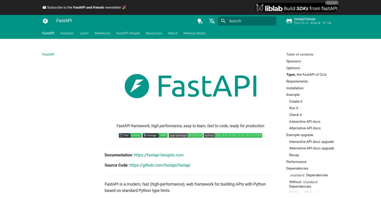The image size is (381, 198).
Task: Open the fastapi.tiangolo.com documentation link
Action: [159, 155]
